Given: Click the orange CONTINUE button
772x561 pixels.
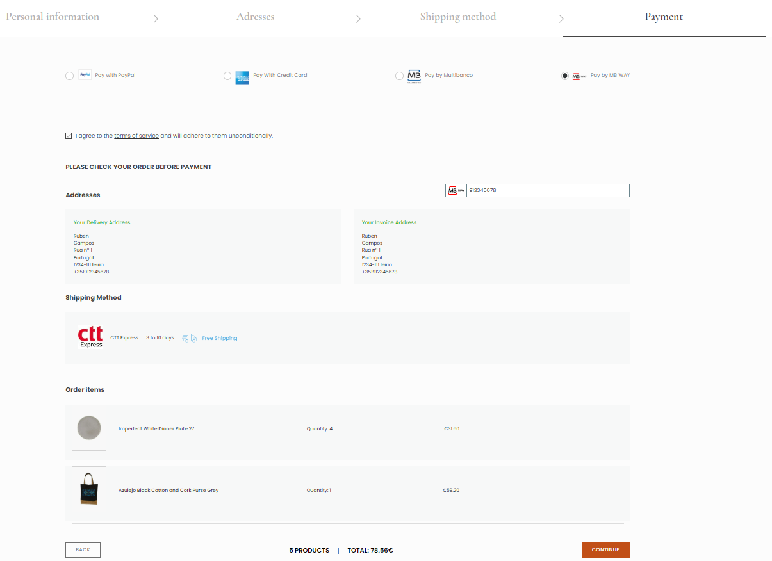Looking at the screenshot, I should [x=605, y=550].
